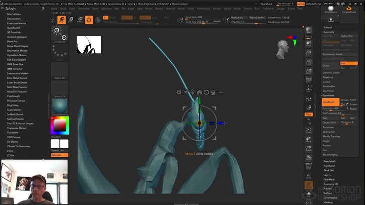Click the gizmo lock icon
Viewport: 365px width, 205px height.
[213, 92]
